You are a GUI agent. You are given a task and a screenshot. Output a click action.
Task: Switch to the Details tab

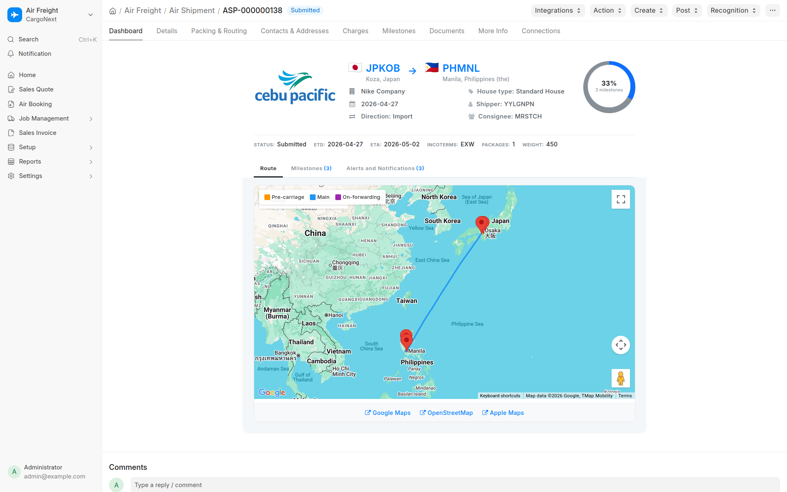click(167, 31)
